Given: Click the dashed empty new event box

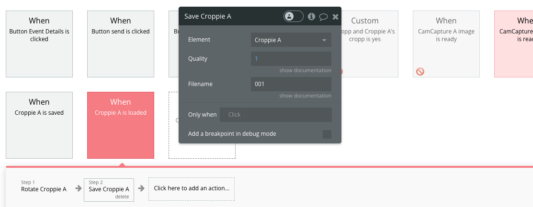Looking at the screenshot, I should [202, 151].
